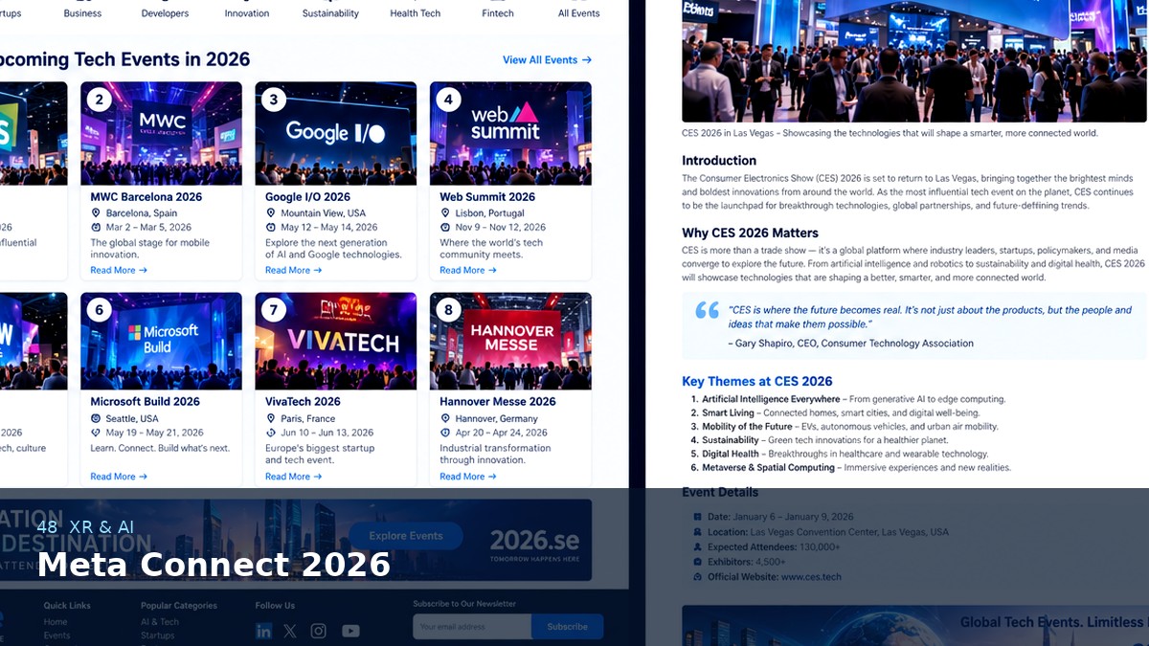
Task: Open the Web Summit event thumbnail
Action: pyautogui.click(x=510, y=133)
